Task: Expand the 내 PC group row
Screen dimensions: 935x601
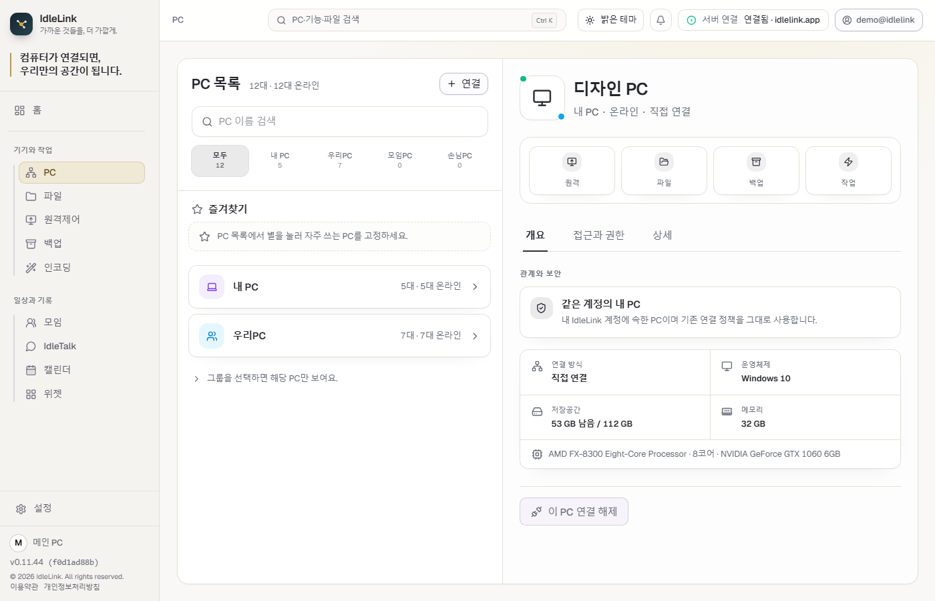Action: 339,286
